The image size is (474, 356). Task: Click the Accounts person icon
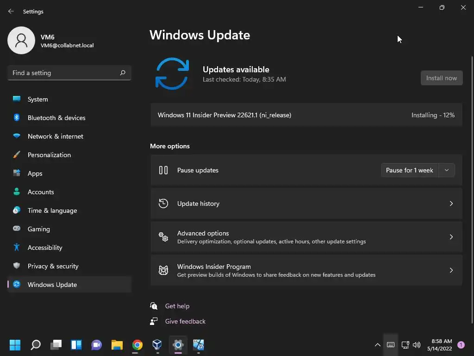[17, 191]
